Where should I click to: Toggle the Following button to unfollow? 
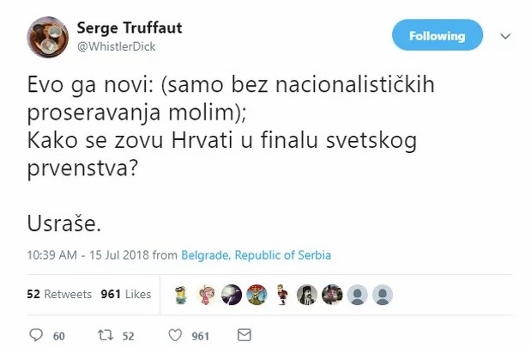[437, 36]
